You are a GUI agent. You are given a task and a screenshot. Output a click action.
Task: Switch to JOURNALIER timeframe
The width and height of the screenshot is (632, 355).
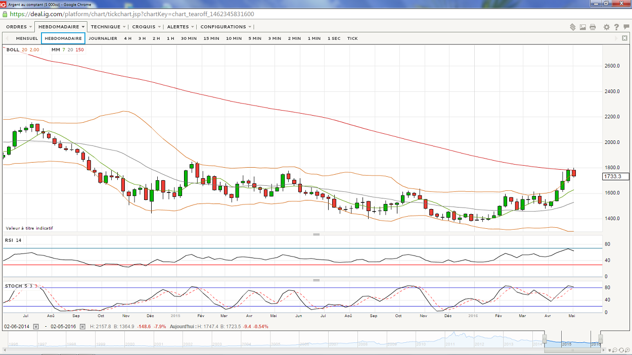tap(103, 38)
